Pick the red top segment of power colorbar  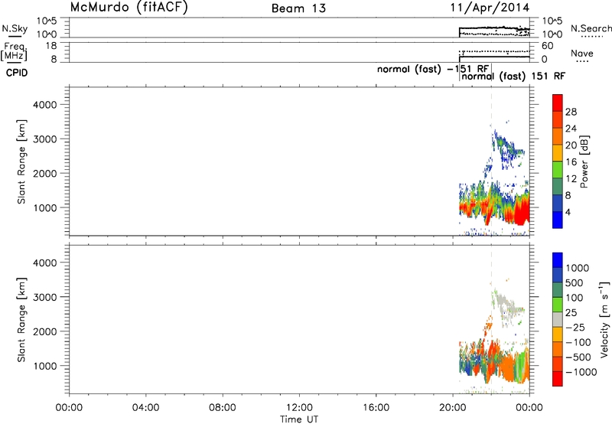pyautogui.click(x=558, y=103)
